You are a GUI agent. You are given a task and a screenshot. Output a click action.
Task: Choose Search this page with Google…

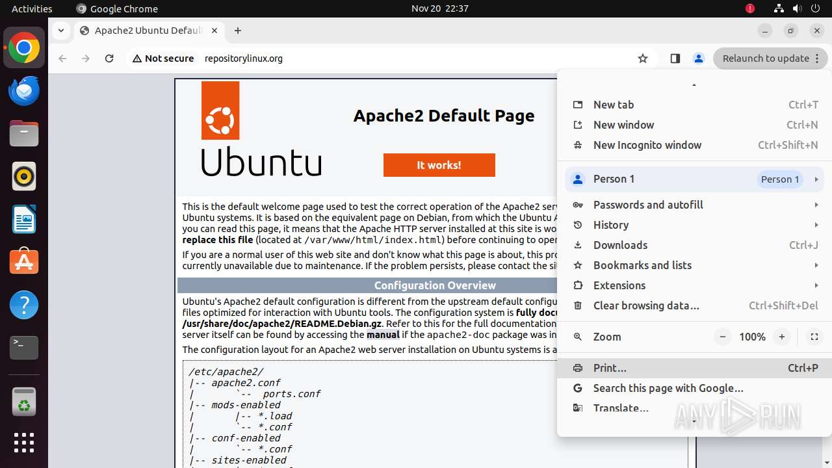[x=695, y=388]
